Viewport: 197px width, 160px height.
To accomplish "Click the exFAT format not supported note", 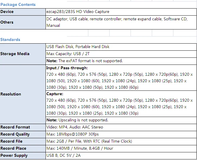I will click(x=84, y=61).
